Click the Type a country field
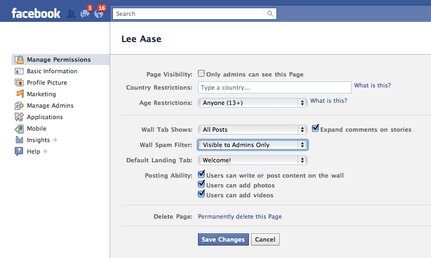Screen dimensions: 431x258 pyautogui.click(x=274, y=87)
